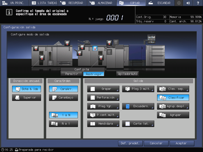Open help with the question mark icon
This screenshot has height=152, width=203.
pos(198,3)
